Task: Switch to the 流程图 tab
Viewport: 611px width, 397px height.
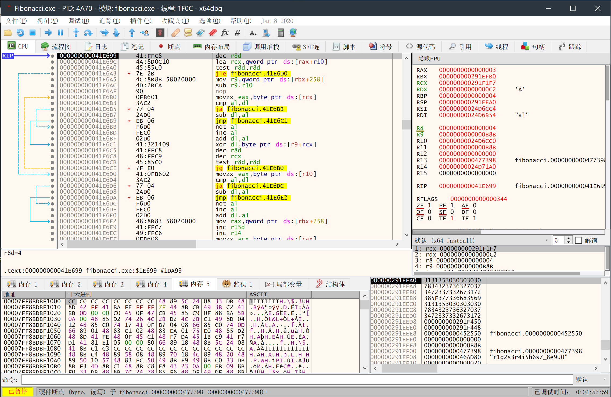Action: pyautogui.click(x=56, y=47)
